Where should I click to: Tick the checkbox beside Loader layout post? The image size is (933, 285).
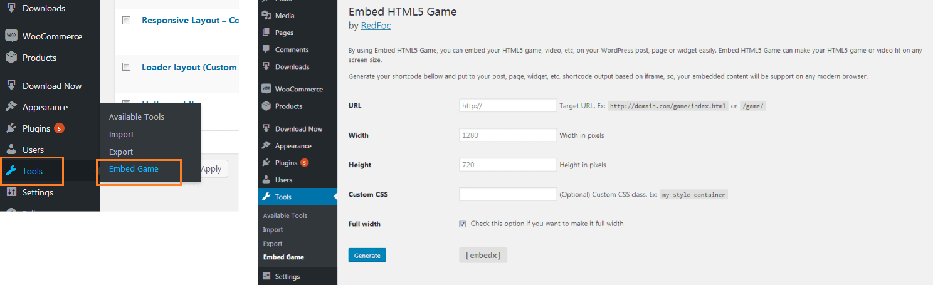[126, 67]
